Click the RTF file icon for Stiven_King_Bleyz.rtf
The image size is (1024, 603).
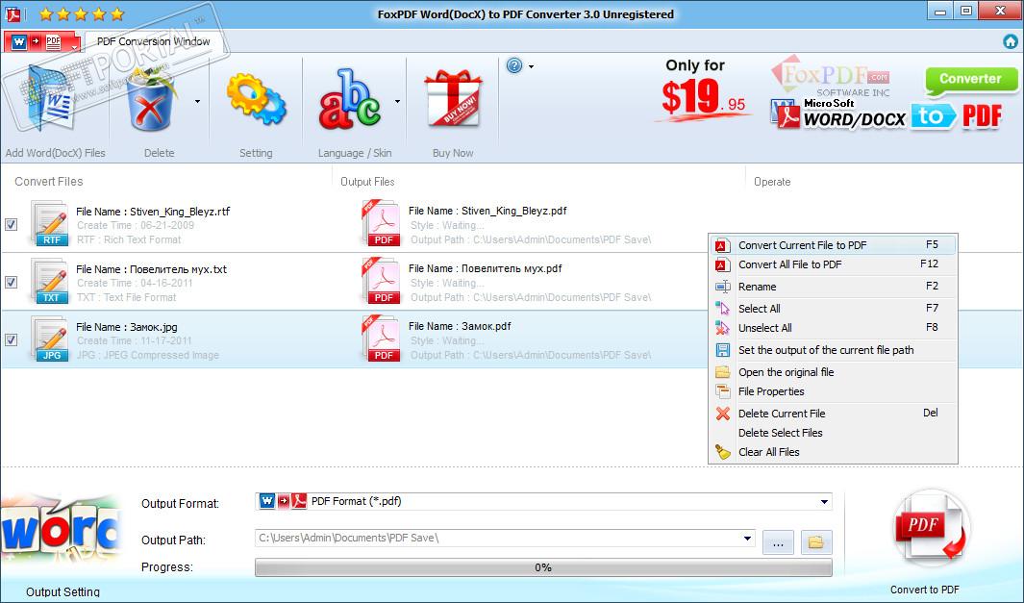tap(50, 224)
